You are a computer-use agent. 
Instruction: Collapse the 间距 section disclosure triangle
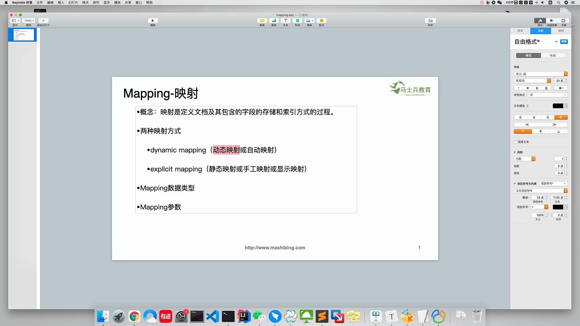pos(515,152)
